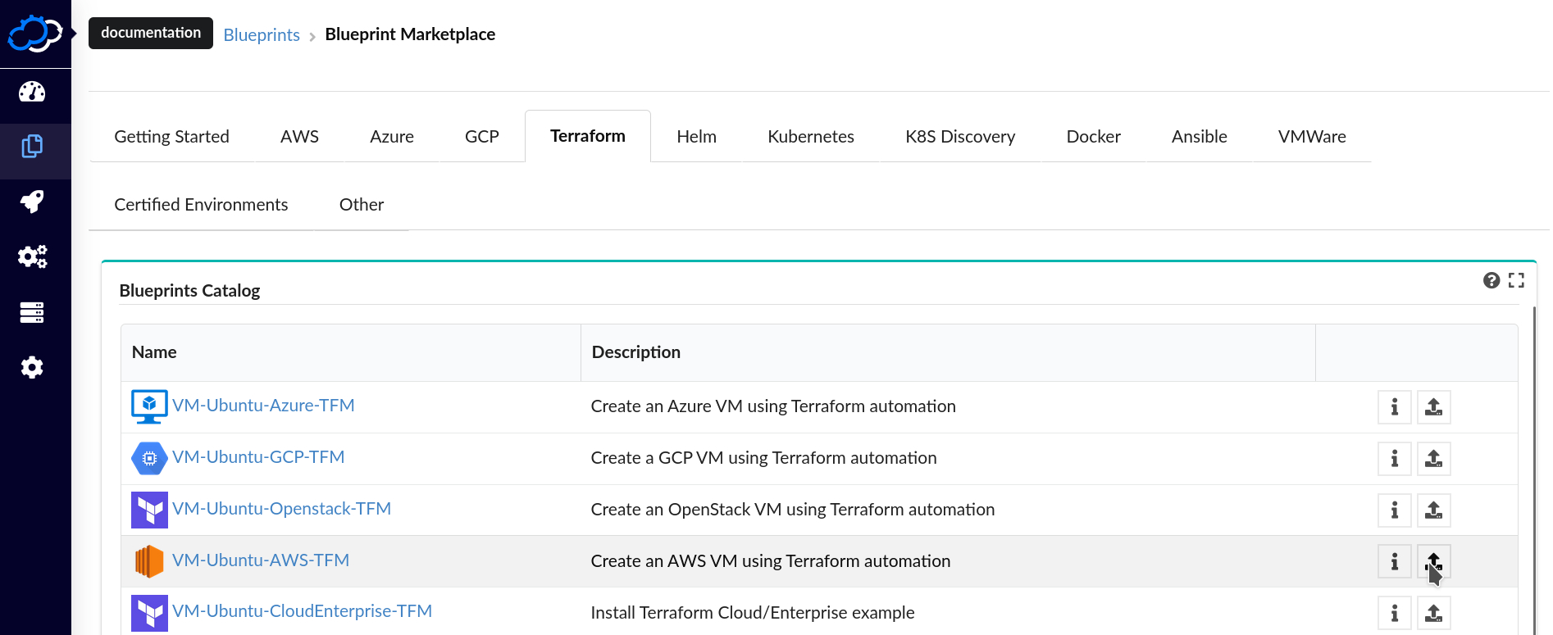Show info for VM-Ubuntu-Azure-TFM blueprint
This screenshot has height=635, width=1553.
coord(1394,407)
